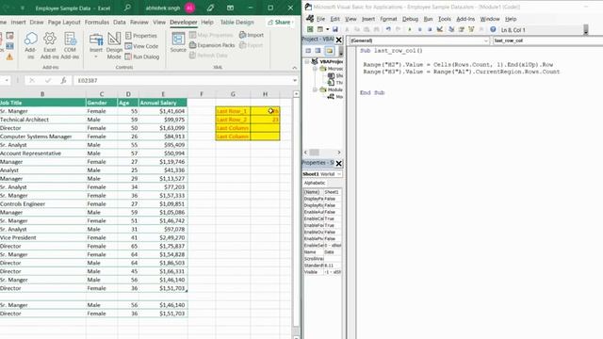Open Properties Window icon in VBA toolbar
Image resolution: width=603 pixels, height=339 pixels.
point(461,29)
